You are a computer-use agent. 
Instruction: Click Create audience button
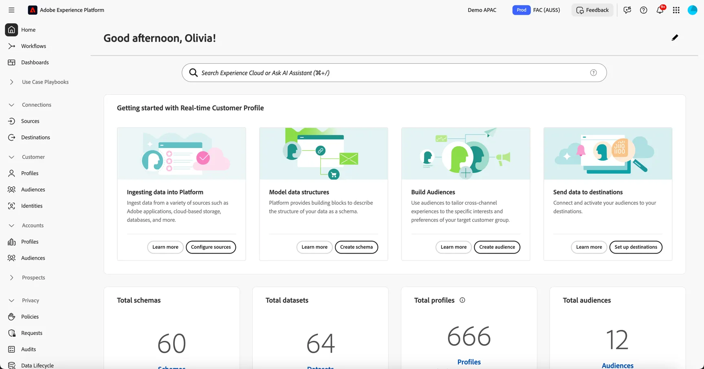tap(497, 247)
